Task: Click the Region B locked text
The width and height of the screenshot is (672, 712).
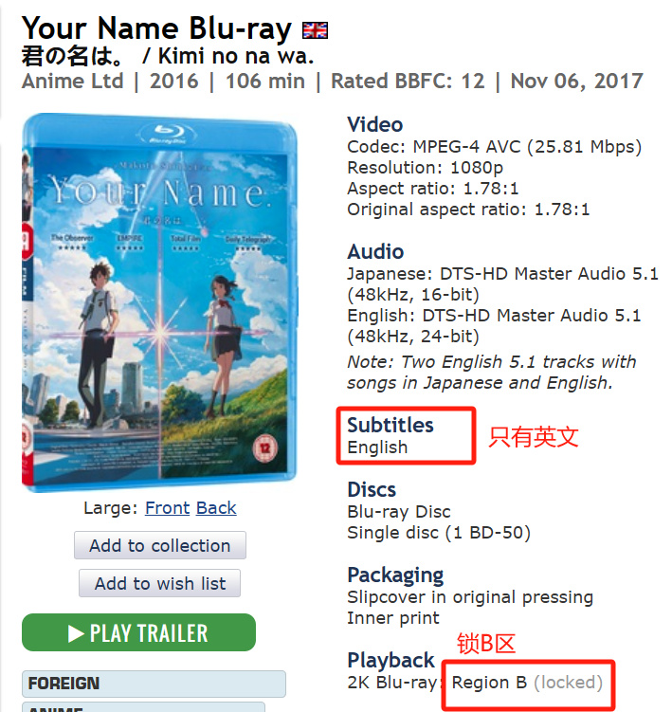Action: [x=527, y=683]
